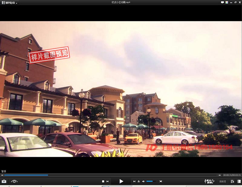Open the toolbox briefcase icon
The image size is (242, 187).
(x=4, y=181)
